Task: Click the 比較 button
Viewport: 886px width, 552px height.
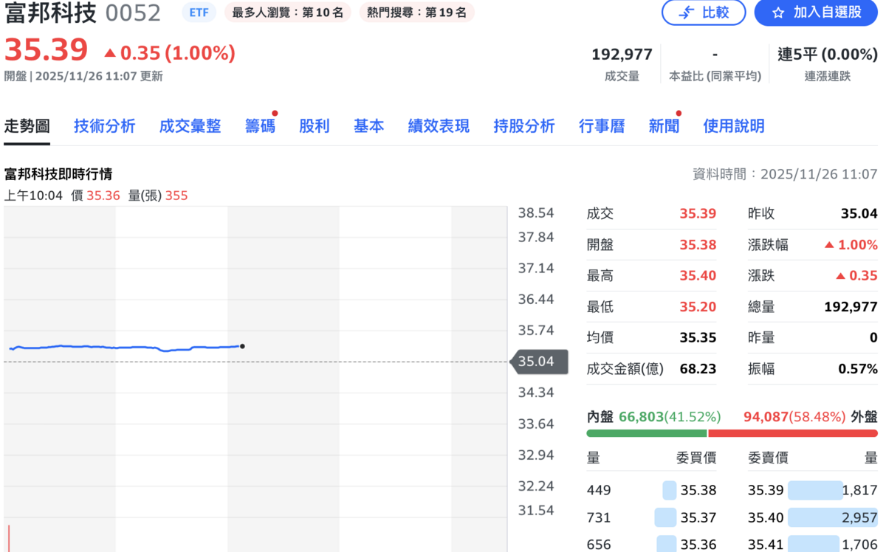Action: click(x=704, y=14)
